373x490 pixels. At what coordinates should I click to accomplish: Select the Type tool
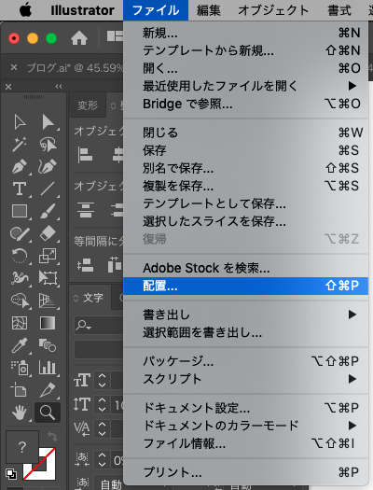(x=20, y=189)
